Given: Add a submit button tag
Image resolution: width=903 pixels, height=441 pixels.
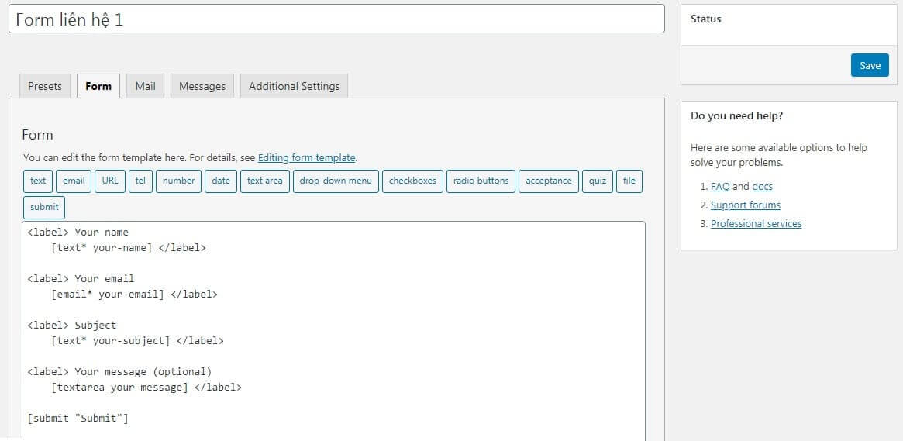Looking at the screenshot, I should click(x=44, y=207).
